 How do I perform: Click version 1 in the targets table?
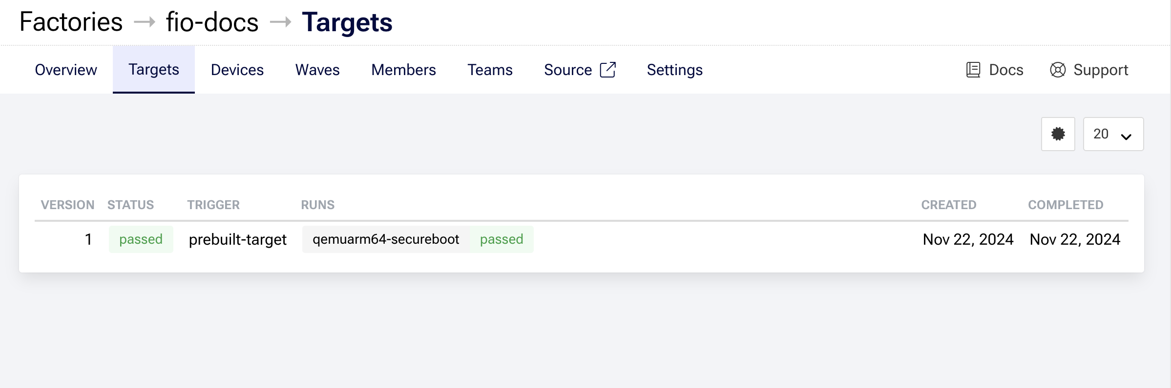pos(88,239)
